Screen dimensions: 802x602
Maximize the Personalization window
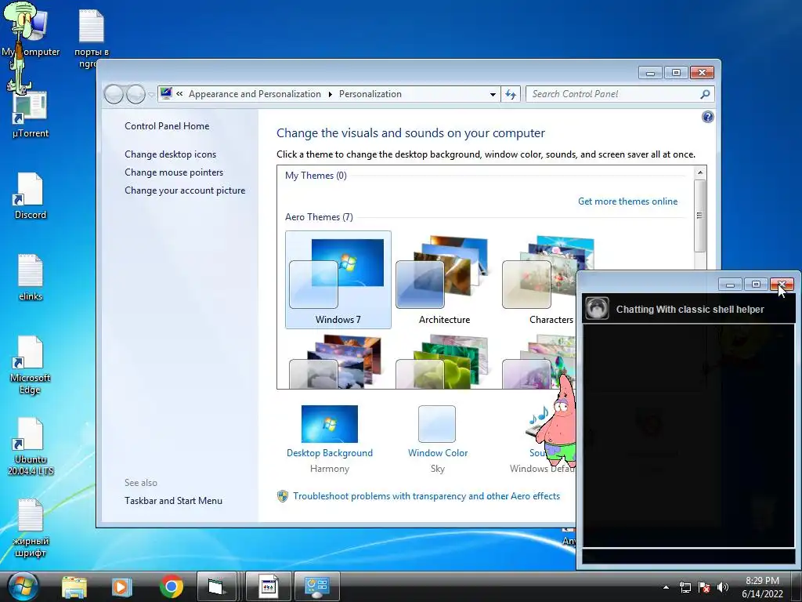tap(676, 73)
